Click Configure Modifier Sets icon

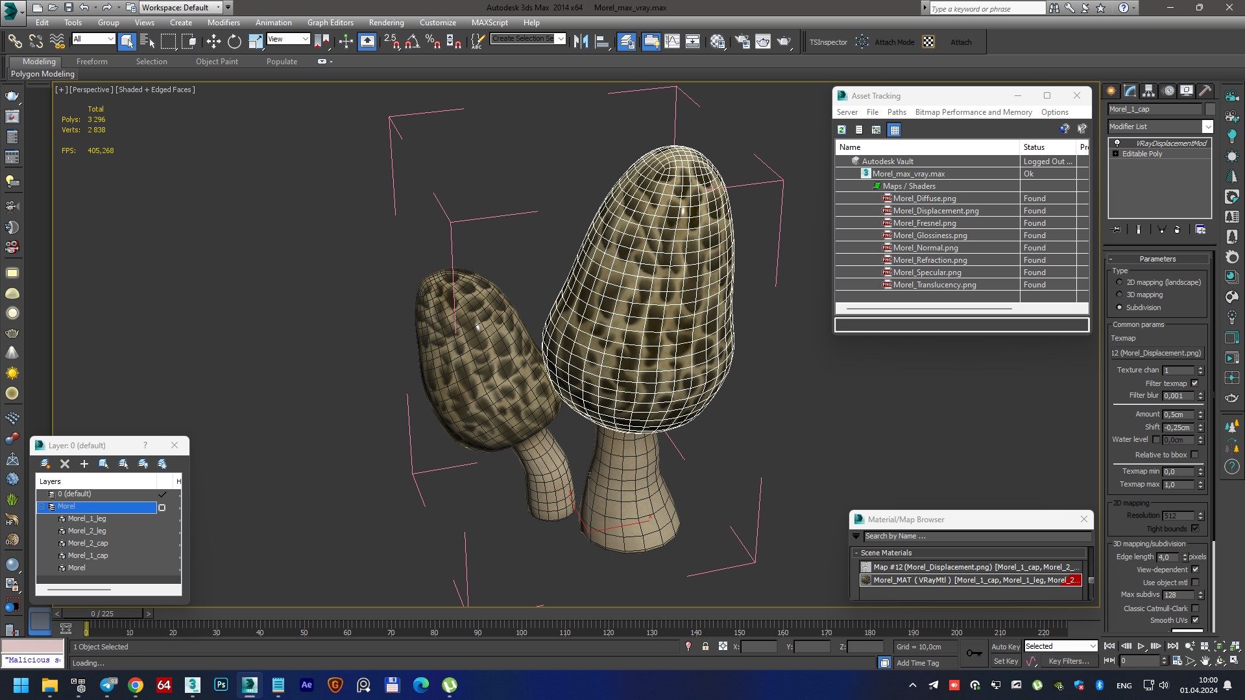pyautogui.click(x=1200, y=229)
